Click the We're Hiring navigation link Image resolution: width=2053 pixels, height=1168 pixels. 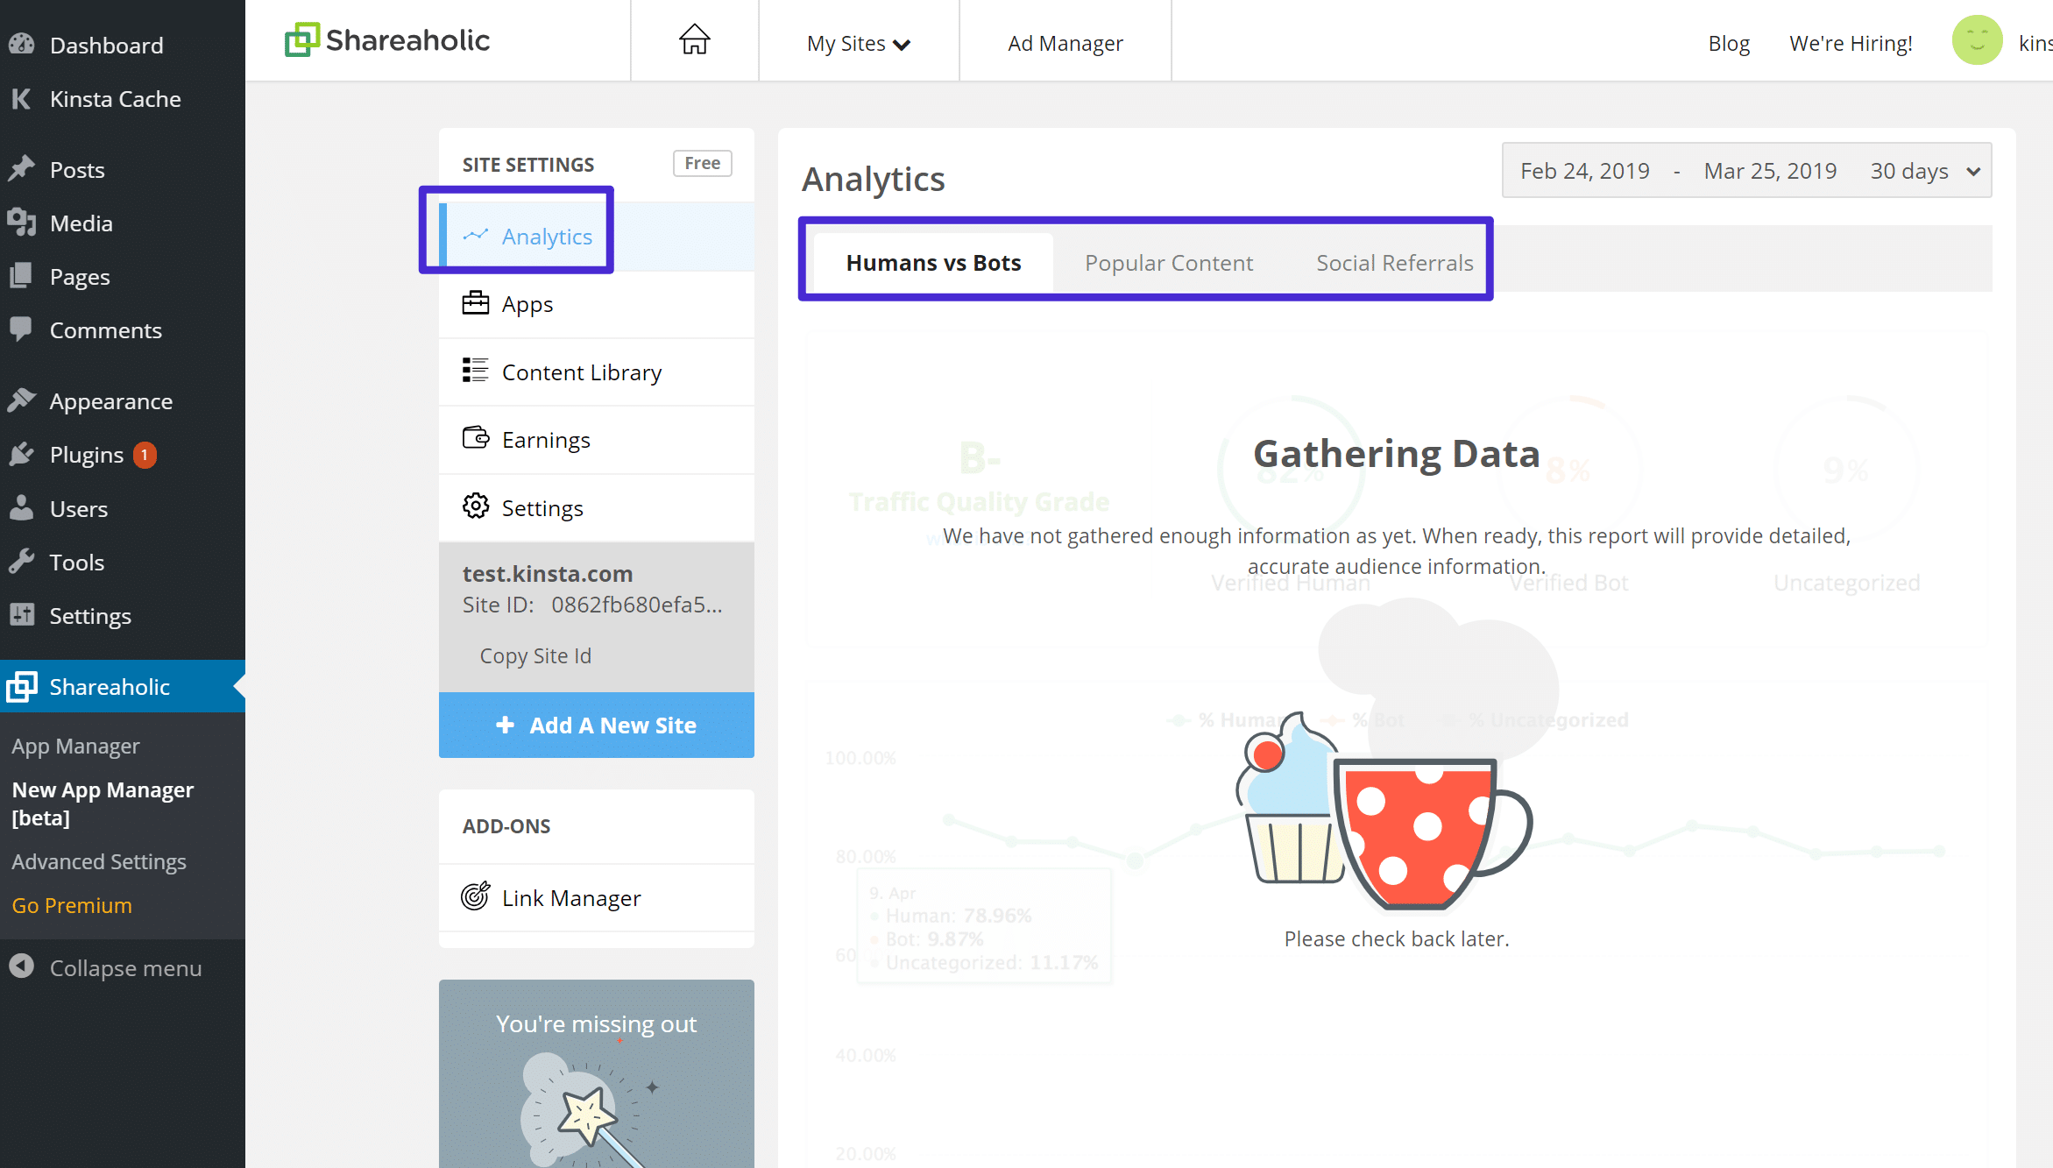(1851, 42)
